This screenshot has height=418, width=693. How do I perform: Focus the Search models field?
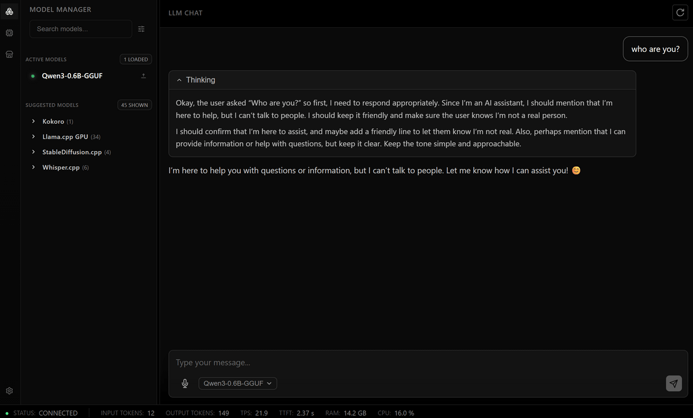(81, 29)
